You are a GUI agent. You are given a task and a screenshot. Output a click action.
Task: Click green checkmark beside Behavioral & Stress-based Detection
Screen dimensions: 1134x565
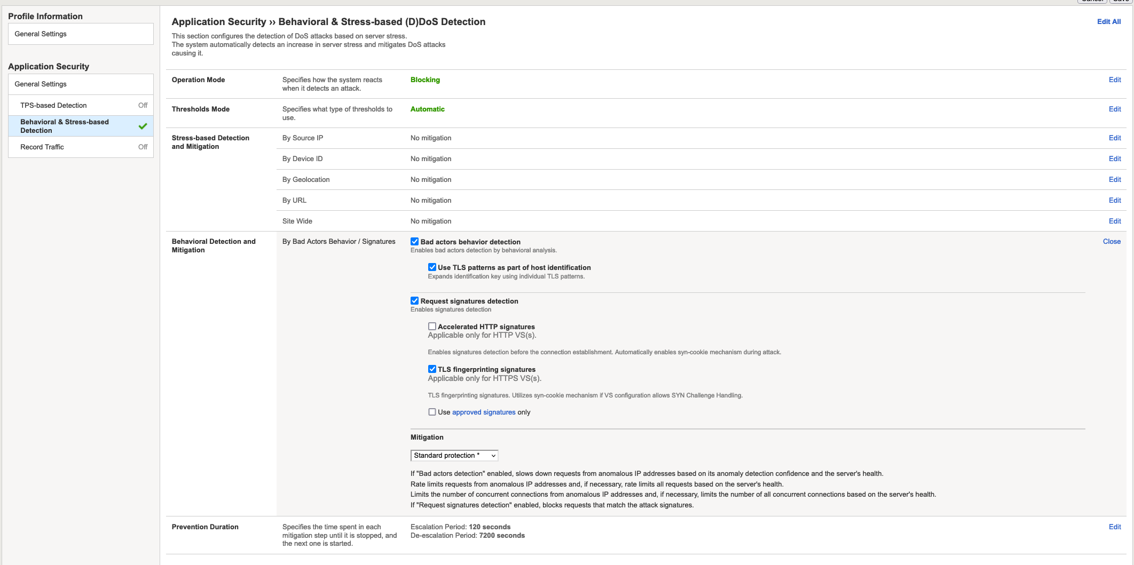[143, 126]
